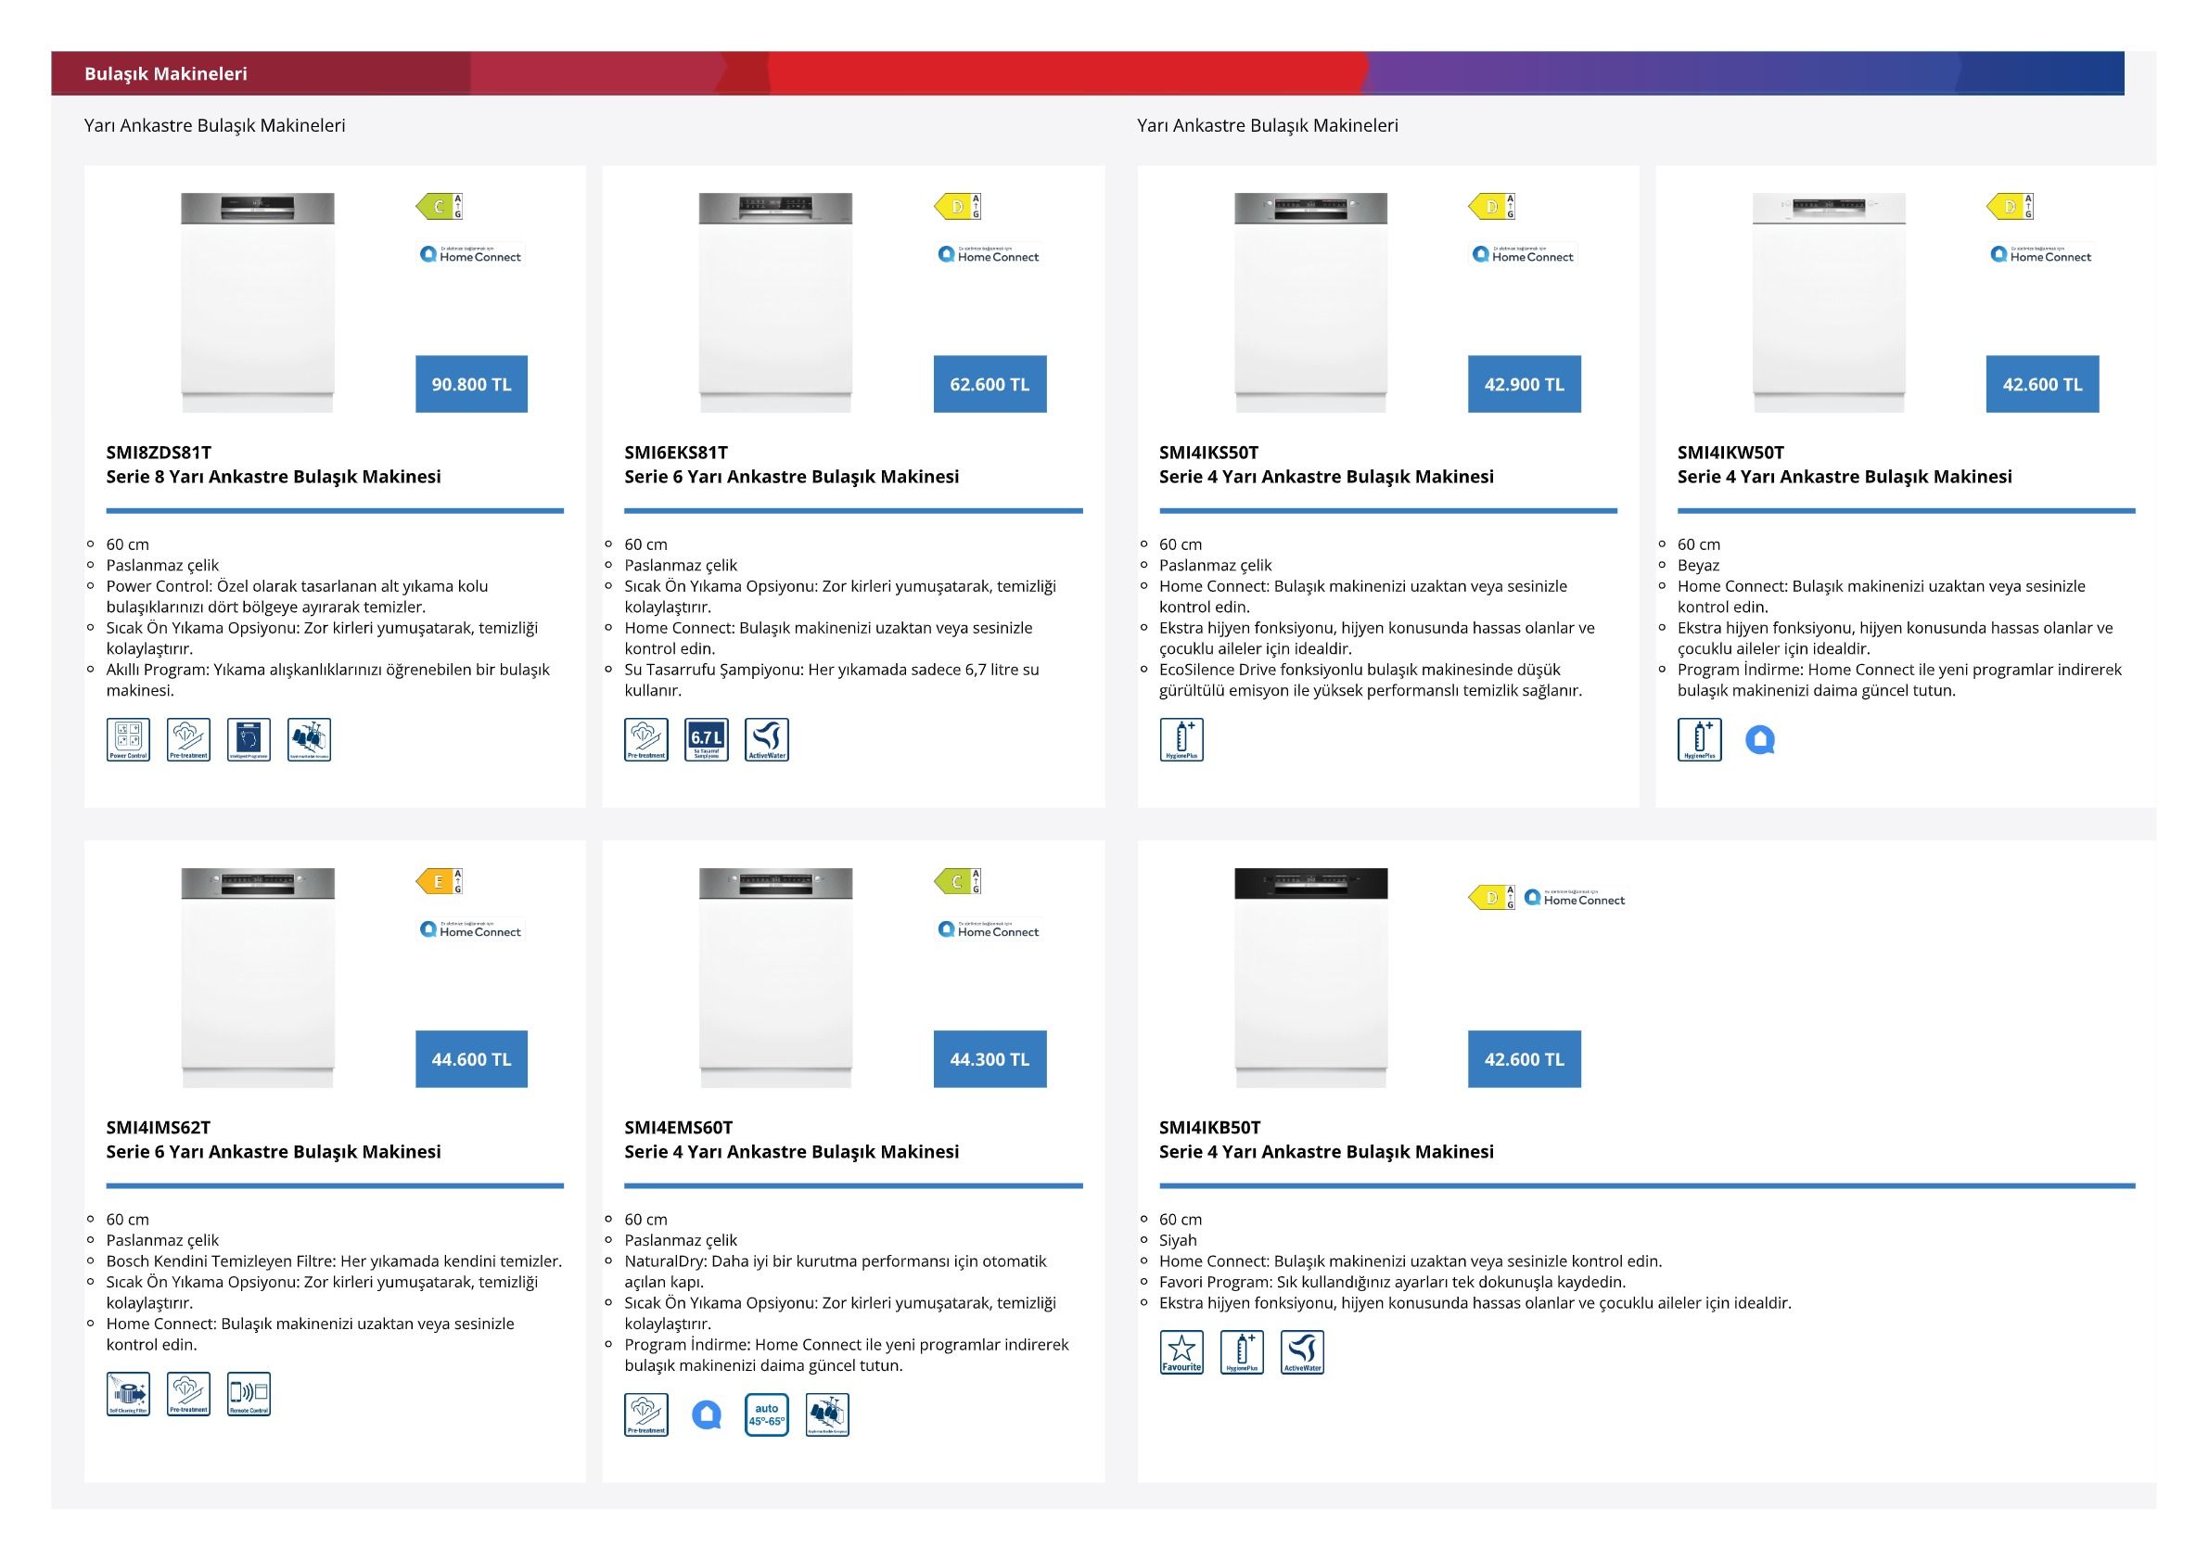
Task: Click glass rack icon in SMI4EMS60T card
Action: coord(827,1414)
